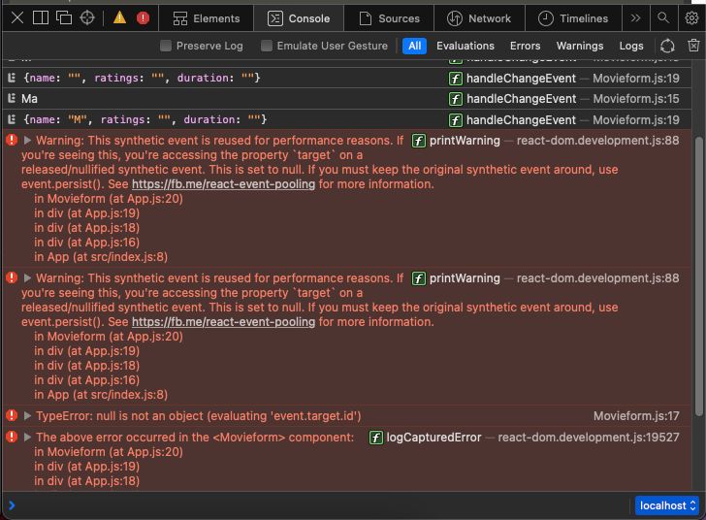Open the Timelines tab
This screenshot has height=520, width=706.
tap(573, 18)
